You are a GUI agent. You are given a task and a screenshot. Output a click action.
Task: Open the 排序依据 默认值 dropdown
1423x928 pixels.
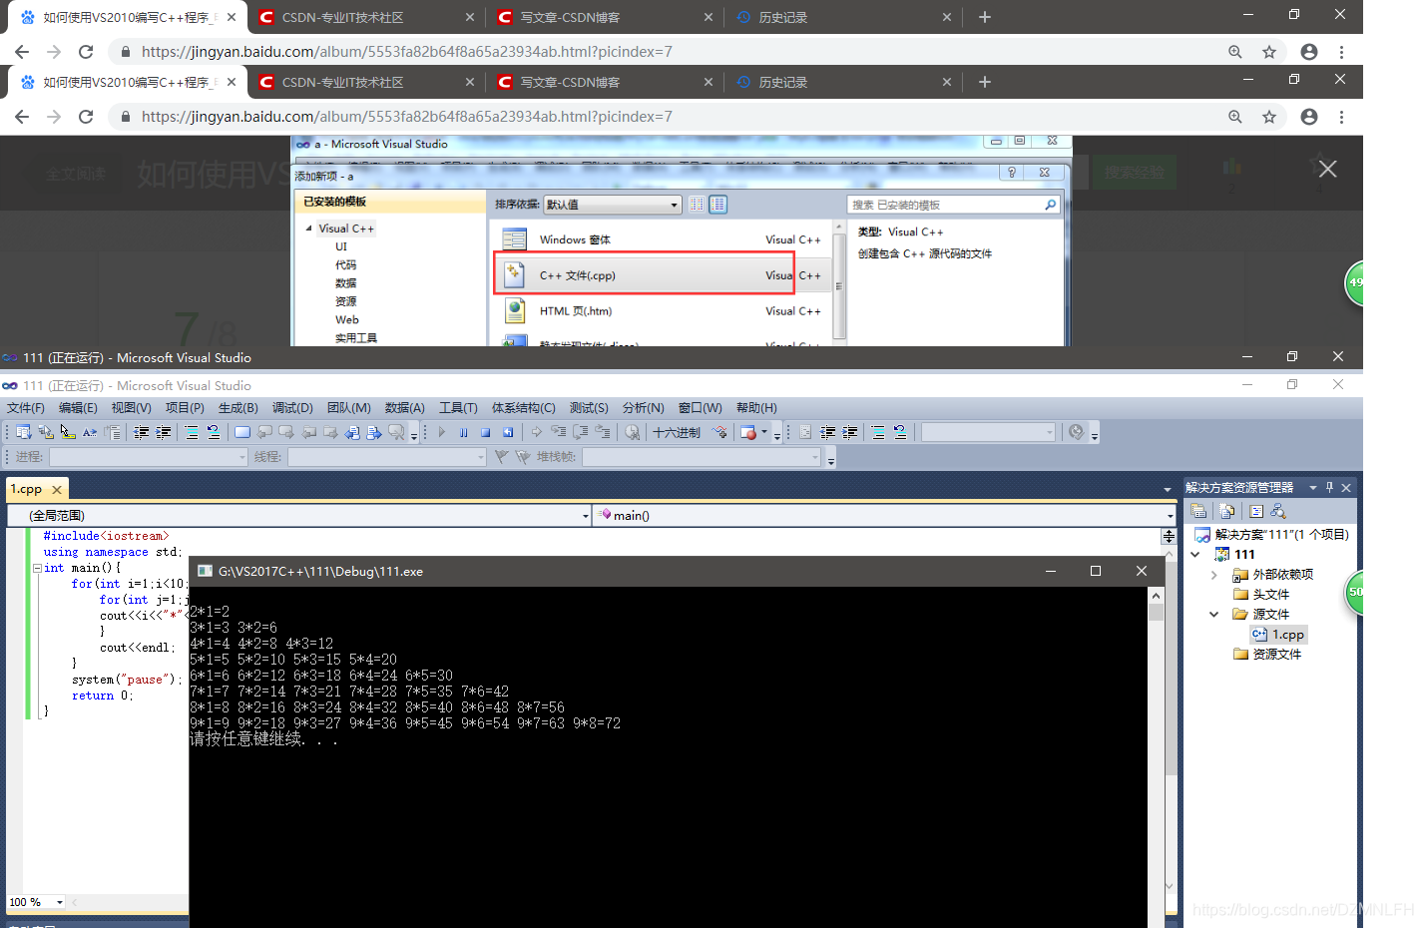613,205
